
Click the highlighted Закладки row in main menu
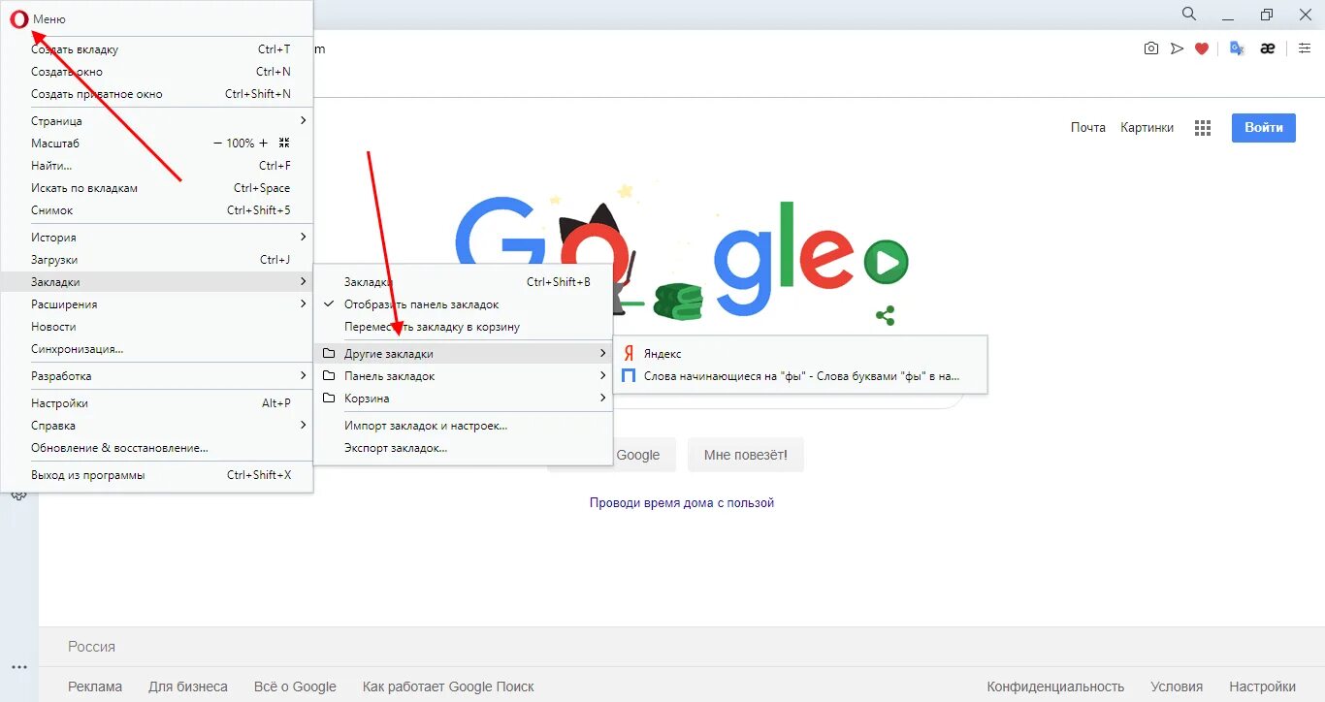pos(157,282)
